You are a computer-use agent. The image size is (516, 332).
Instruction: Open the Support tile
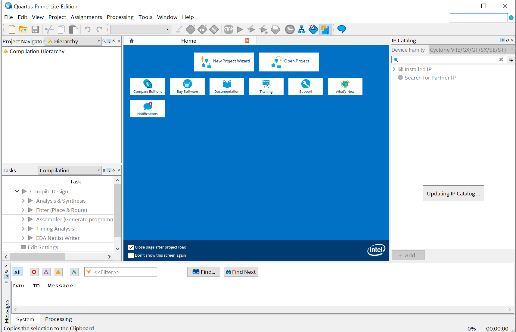[x=306, y=86]
